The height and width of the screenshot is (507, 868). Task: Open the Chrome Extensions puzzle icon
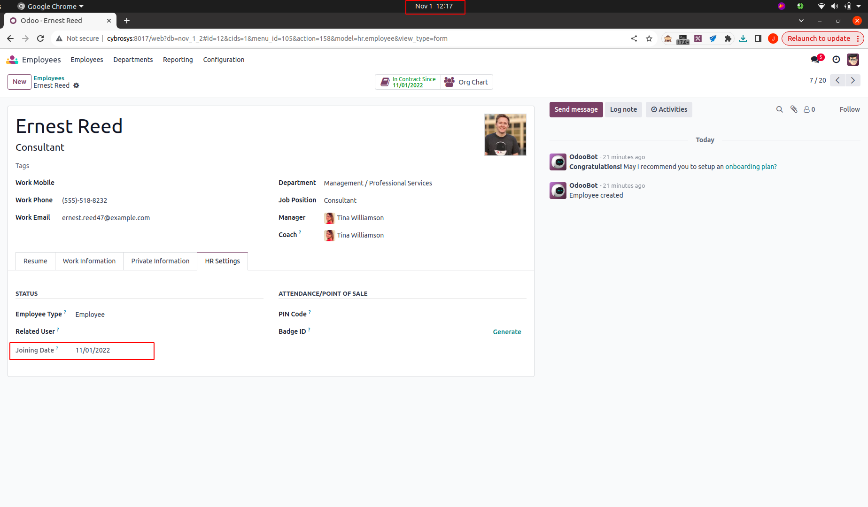coord(728,38)
